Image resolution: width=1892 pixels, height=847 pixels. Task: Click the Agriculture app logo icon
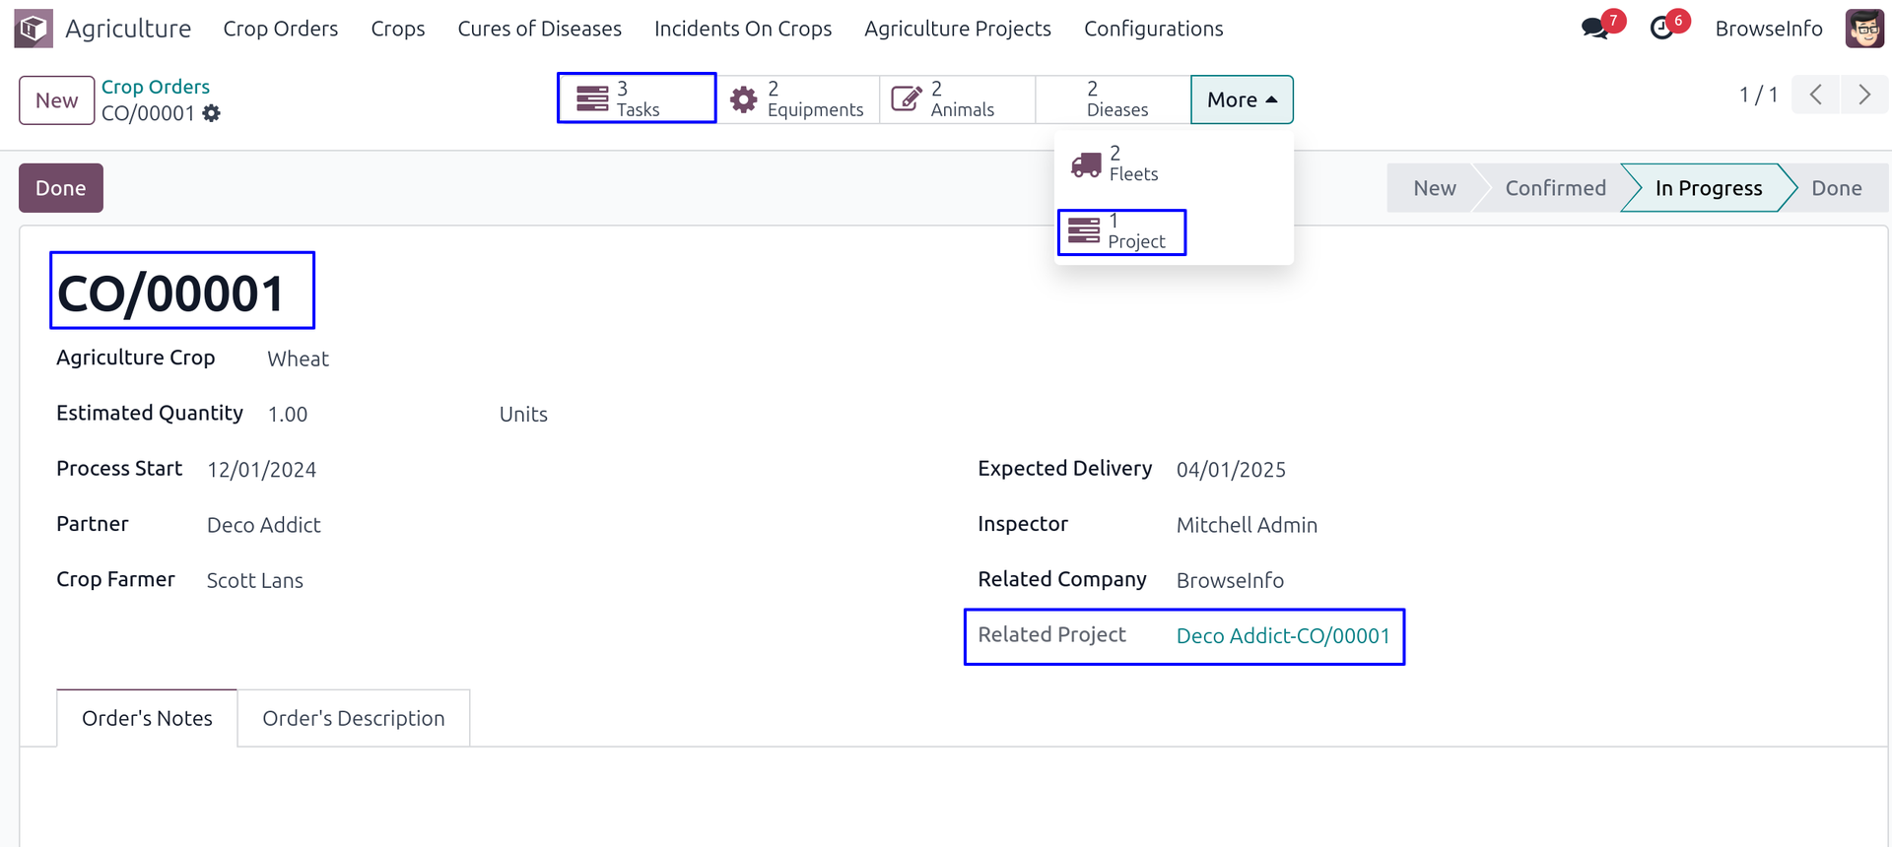point(34,29)
